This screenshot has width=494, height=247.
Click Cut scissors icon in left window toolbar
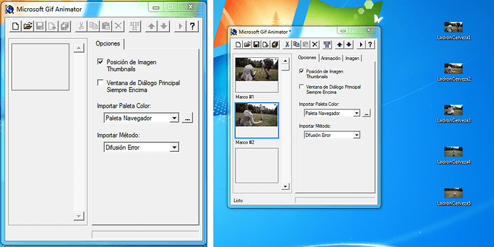tap(81, 26)
